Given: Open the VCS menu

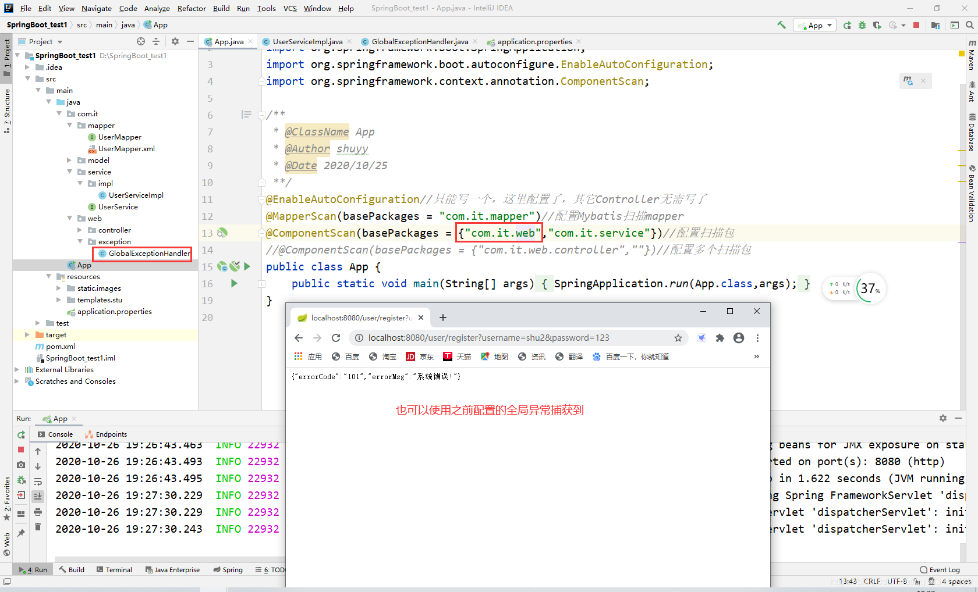Looking at the screenshot, I should [290, 8].
